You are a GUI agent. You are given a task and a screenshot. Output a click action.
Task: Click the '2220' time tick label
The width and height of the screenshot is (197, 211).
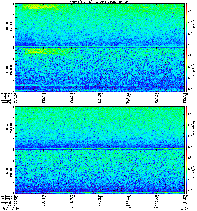(43, 207)
